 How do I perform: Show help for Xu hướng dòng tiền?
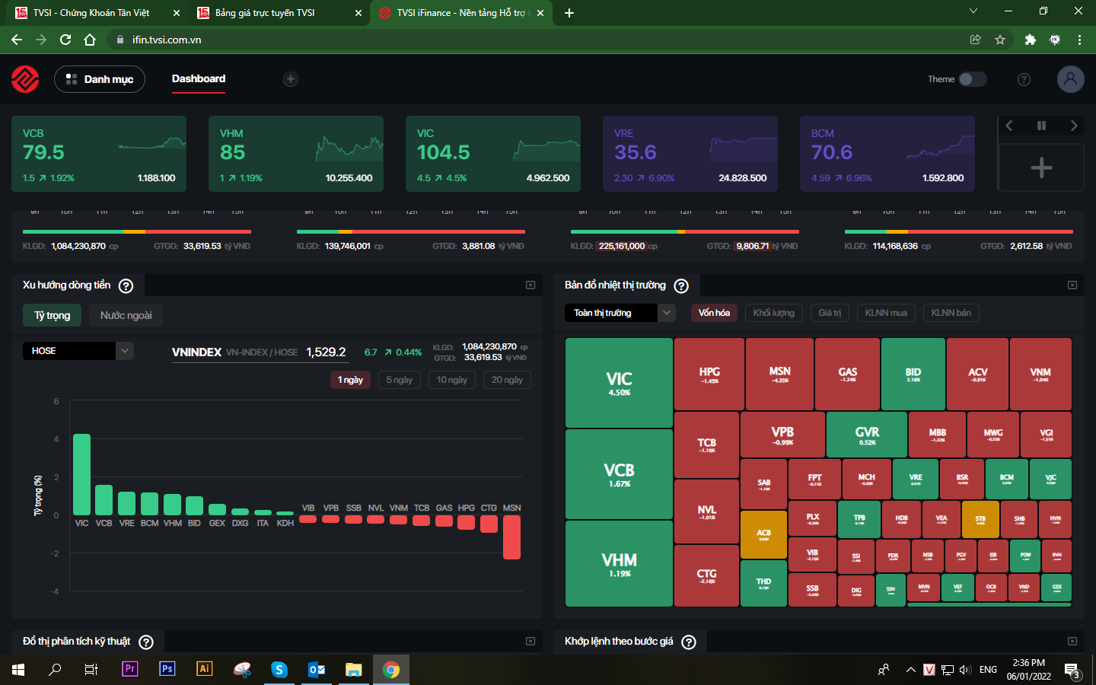click(126, 286)
